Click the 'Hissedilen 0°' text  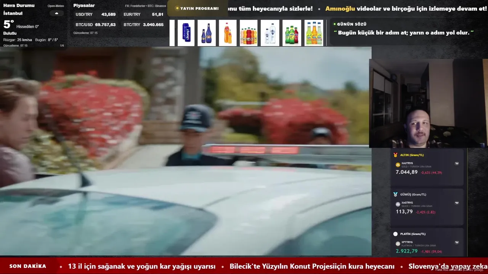click(27, 27)
